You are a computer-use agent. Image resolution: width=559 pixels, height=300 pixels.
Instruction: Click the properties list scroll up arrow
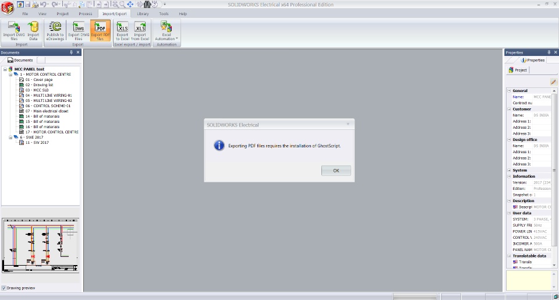[x=554, y=91]
